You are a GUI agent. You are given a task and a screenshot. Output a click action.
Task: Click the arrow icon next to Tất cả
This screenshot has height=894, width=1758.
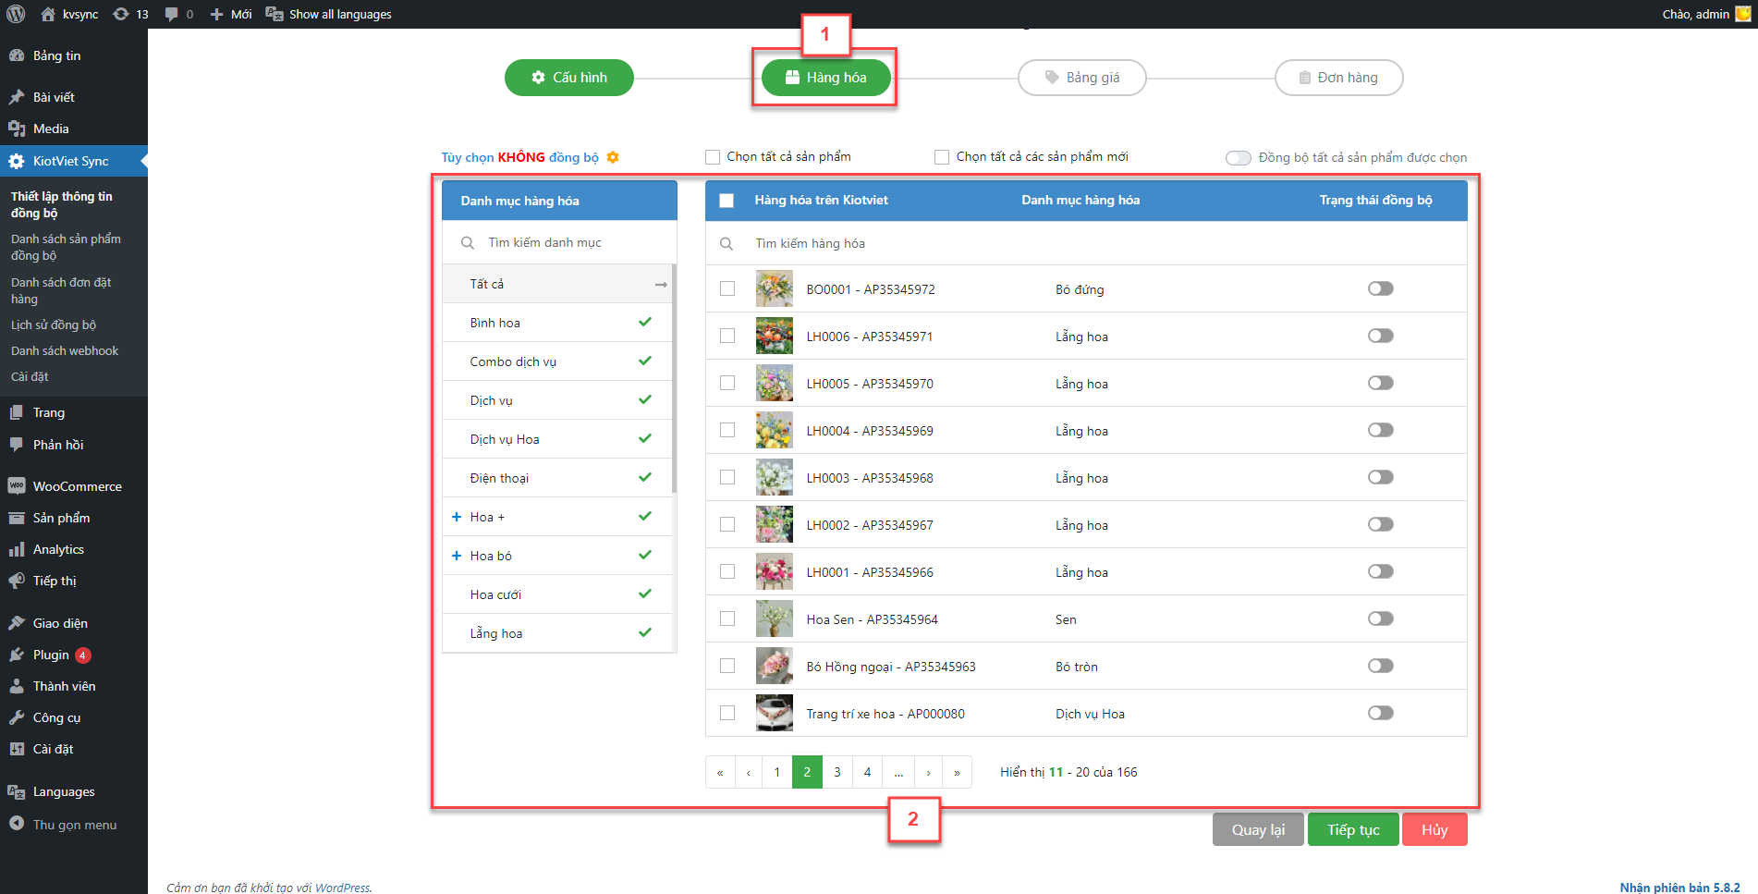[661, 285]
